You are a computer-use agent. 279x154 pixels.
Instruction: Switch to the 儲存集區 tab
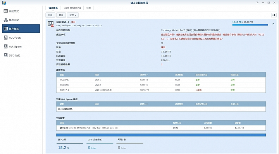tap(53, 8)
